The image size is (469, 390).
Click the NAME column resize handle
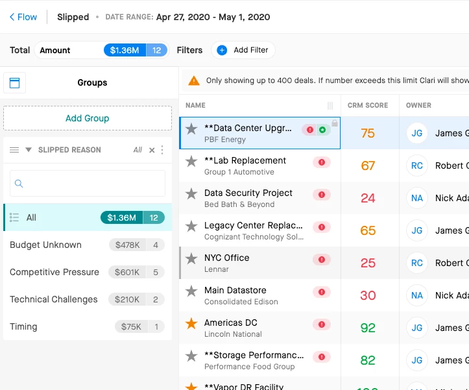tap(330, 106)
